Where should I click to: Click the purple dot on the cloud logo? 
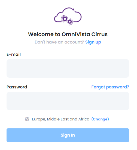tap(73, 10)
